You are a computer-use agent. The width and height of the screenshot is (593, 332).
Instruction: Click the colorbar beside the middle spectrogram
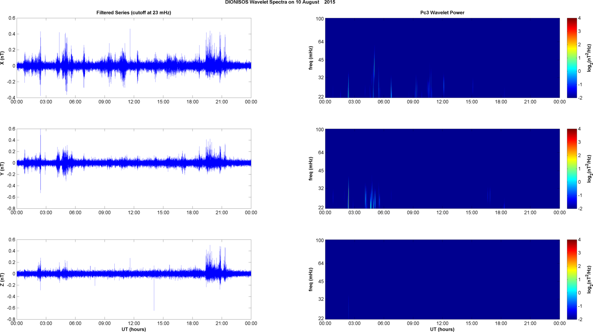[572, 169]
